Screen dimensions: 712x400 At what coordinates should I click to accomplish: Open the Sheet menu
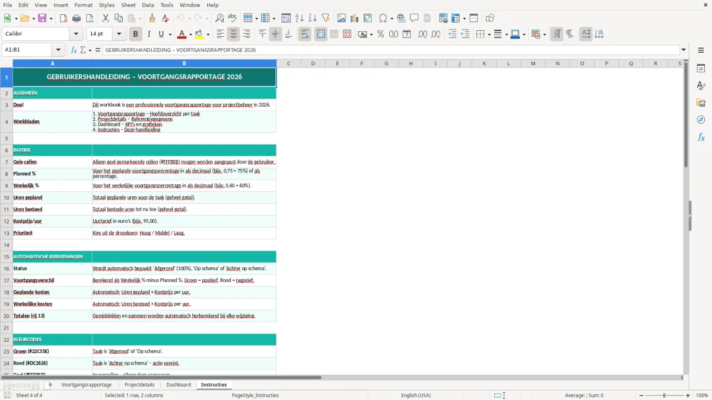point(128,5)
